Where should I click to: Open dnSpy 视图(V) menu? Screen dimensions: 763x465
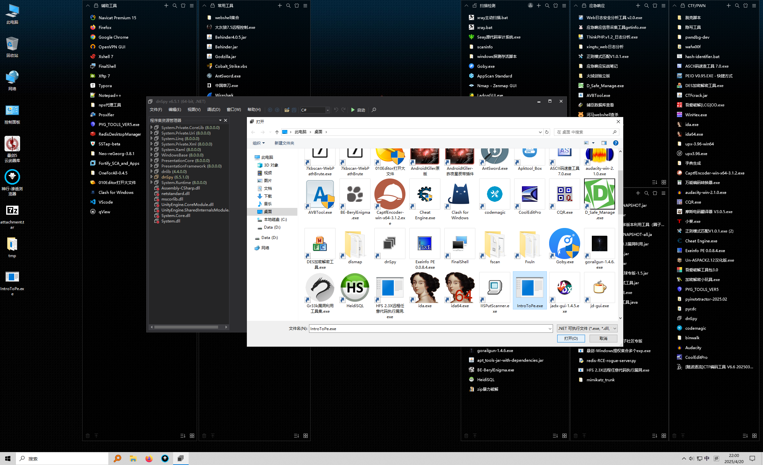coord(194,110)
